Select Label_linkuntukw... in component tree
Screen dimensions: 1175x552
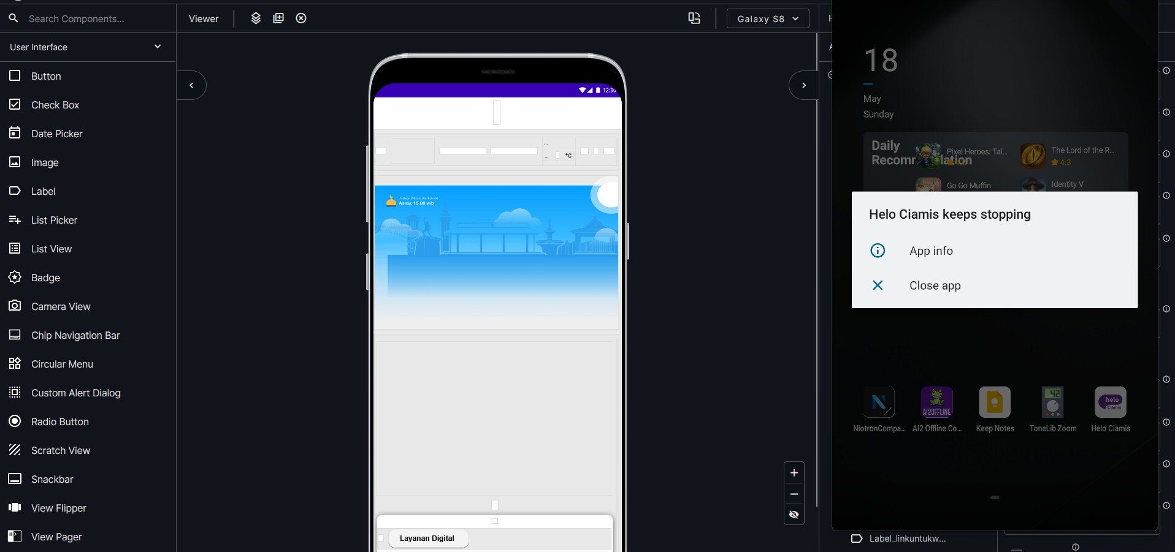click(908, 539)
